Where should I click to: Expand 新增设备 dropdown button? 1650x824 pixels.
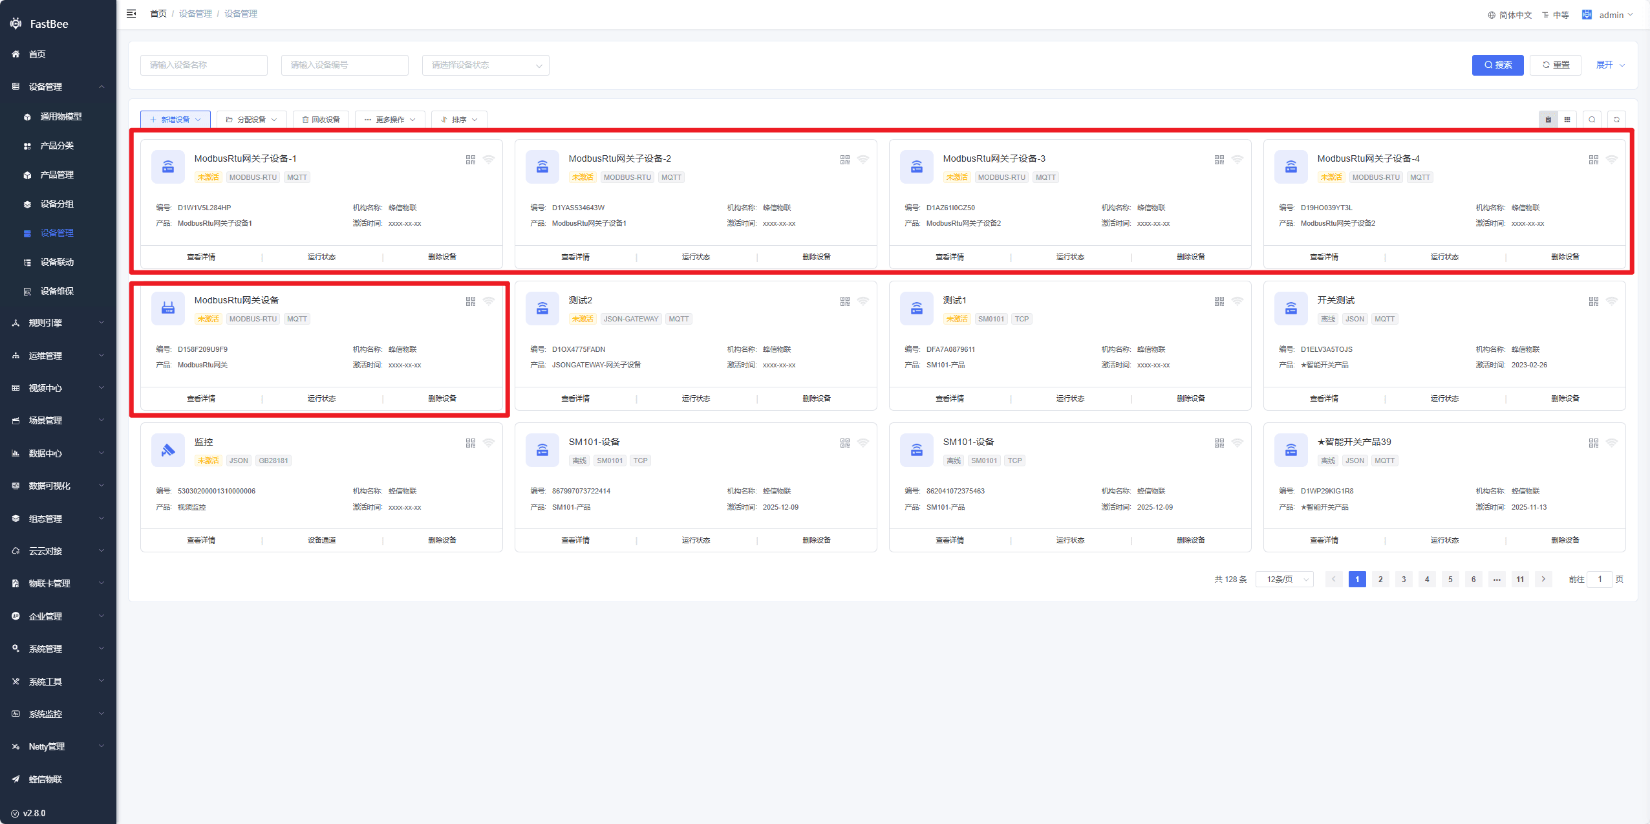(175, 120)
